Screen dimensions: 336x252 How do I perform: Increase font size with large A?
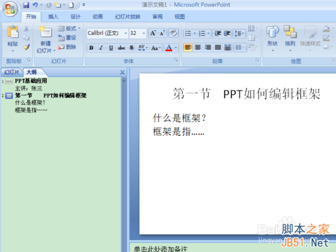coord(153,33)
